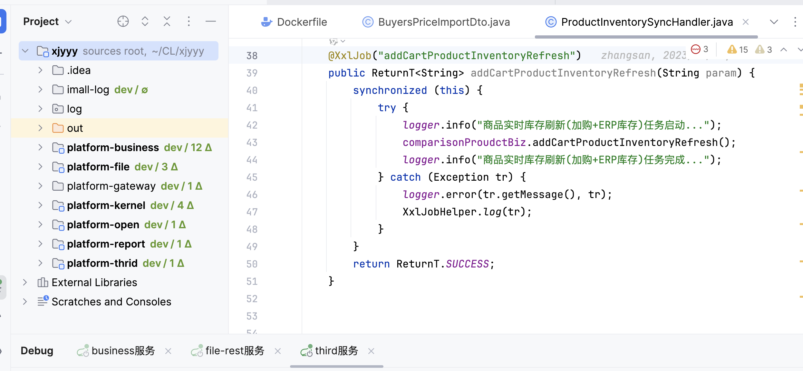Expand the log folder
The width and height of the screenshot is (803, 371).
tap(40, 109)
